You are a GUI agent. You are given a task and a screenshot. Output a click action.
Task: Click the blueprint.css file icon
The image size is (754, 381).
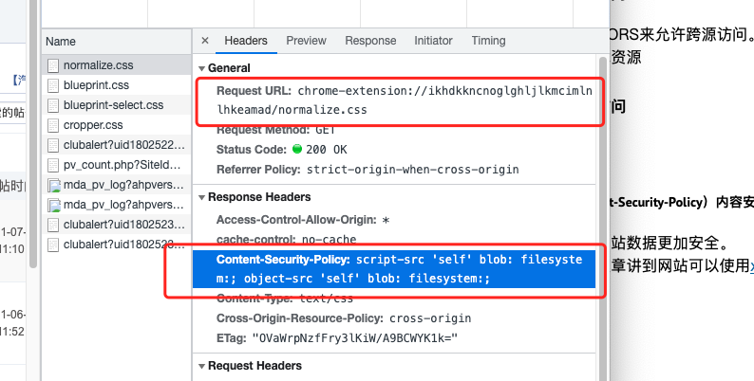pyautogui.click(x=54, y=85)
